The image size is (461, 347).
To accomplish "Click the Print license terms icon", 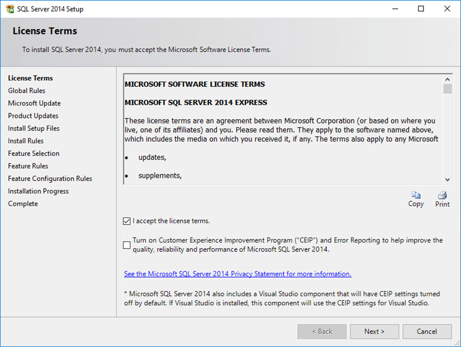I will pyautogui.click(x=442, y=195).
